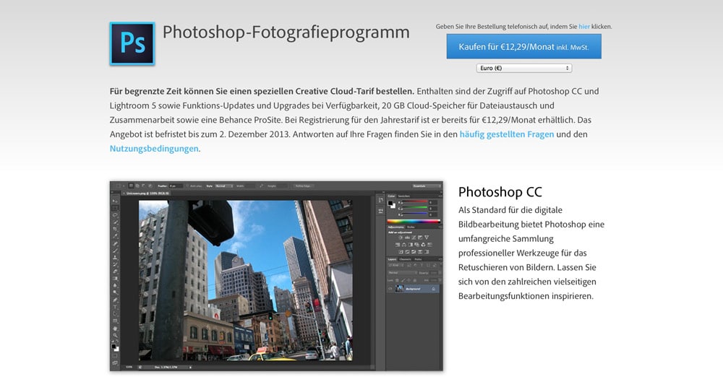This screenshot has width=723, height=387.
Task: Toggle lock all in Layers panel
Action: [415, 280]
